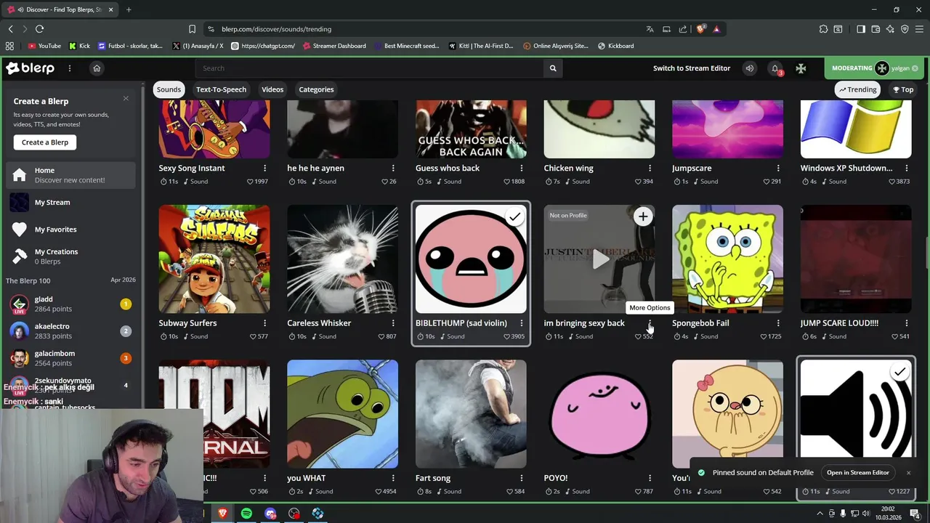This screenshot has width=930, height=523.
Task: Like Subway Surfers via the 577 heart
Action: tap(259, 336)
